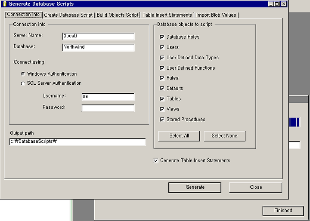Click the Username field

(108, 97)
